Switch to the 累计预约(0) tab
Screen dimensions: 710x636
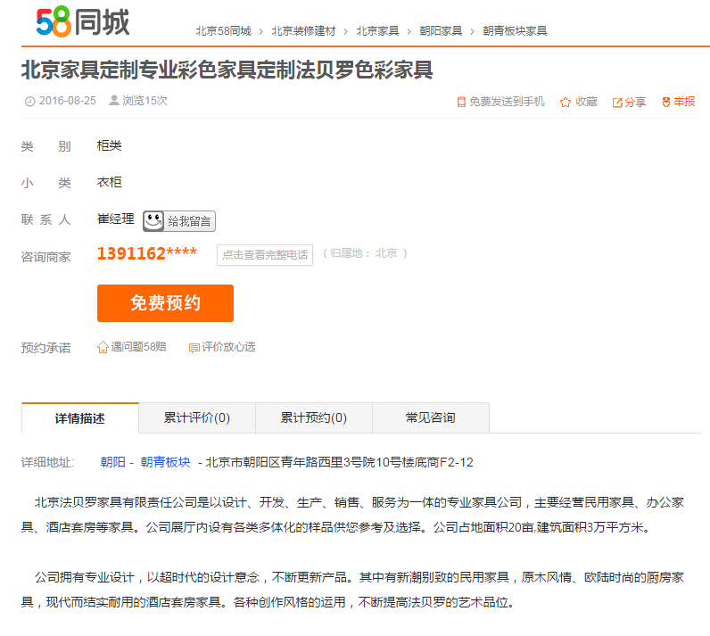[314, 417]
